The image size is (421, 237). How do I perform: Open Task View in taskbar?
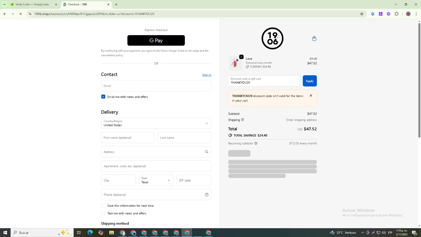[79, 233]
